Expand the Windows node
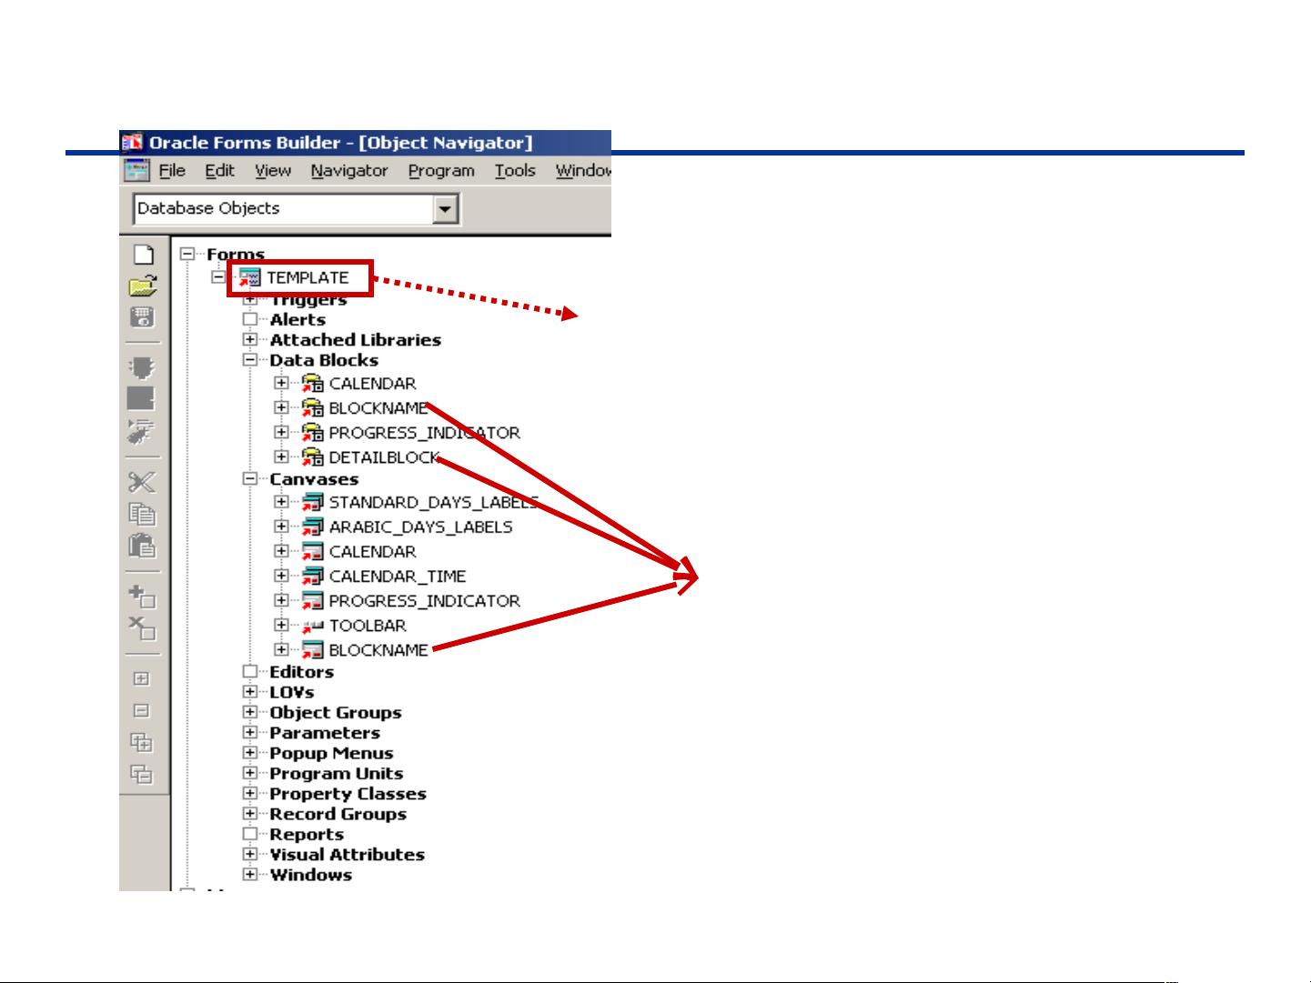Screen dimensions: 1311x983 coord(250,875)
